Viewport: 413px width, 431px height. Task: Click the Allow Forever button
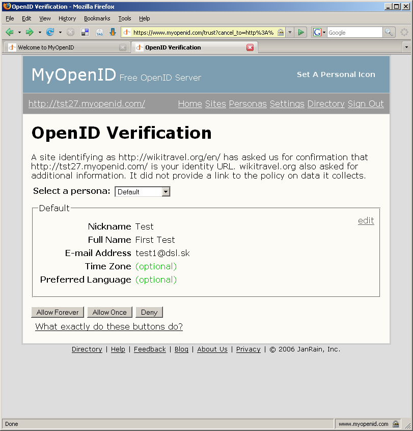point(58,312)
